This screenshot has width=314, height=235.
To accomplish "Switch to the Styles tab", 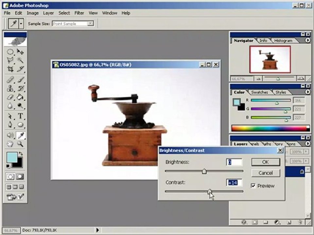I will click(x=281, y=92).
